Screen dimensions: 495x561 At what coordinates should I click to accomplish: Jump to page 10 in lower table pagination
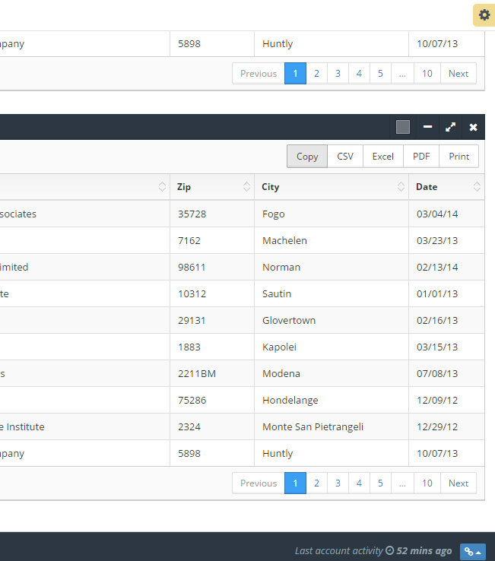pos(427,483)
